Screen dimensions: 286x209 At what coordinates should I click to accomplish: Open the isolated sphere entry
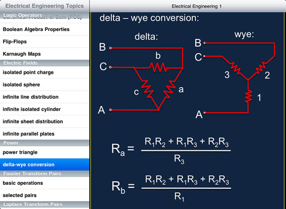(x=45, y=85)
